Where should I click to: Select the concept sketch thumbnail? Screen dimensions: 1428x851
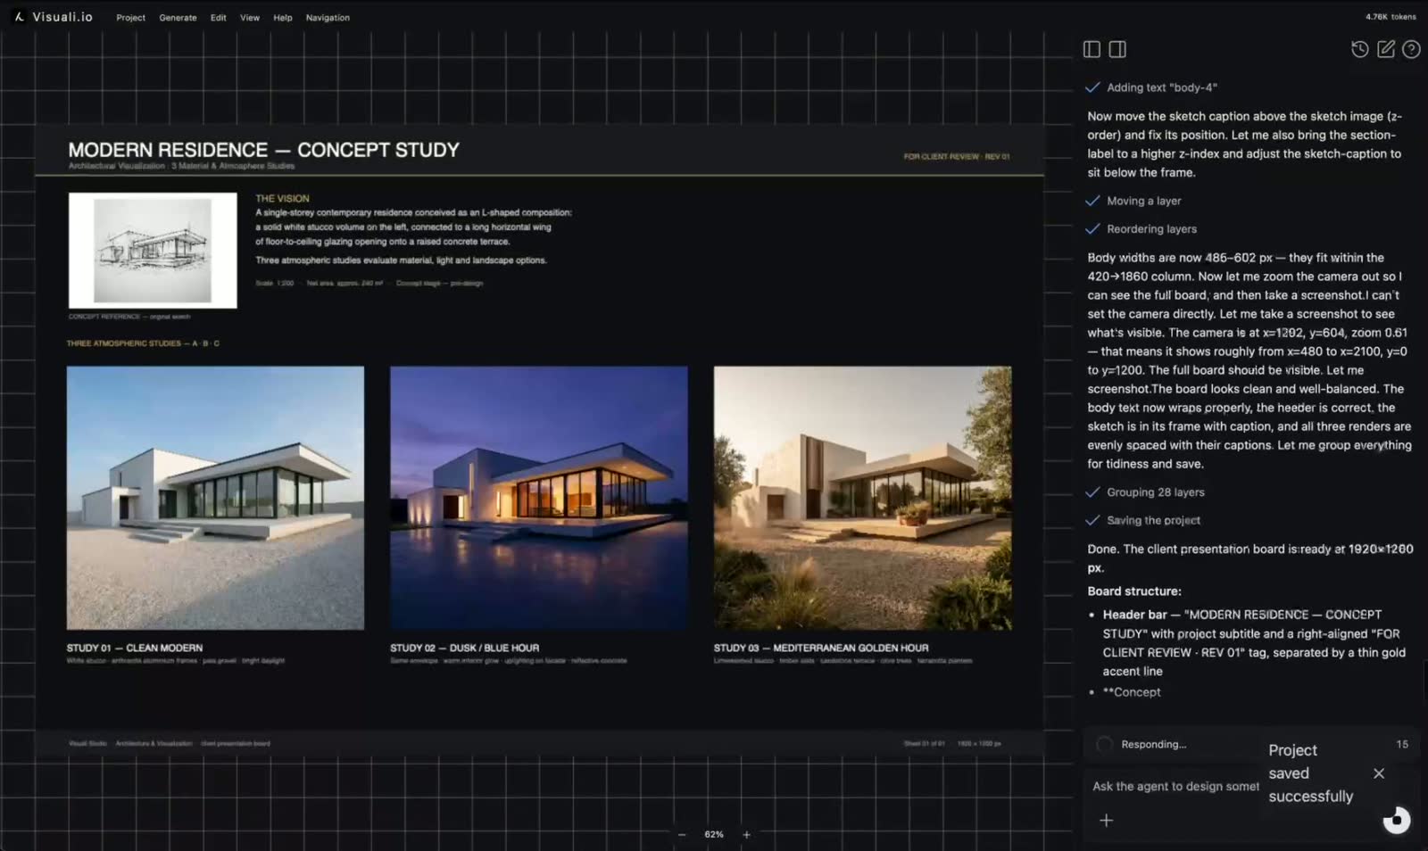click(153, 251)
